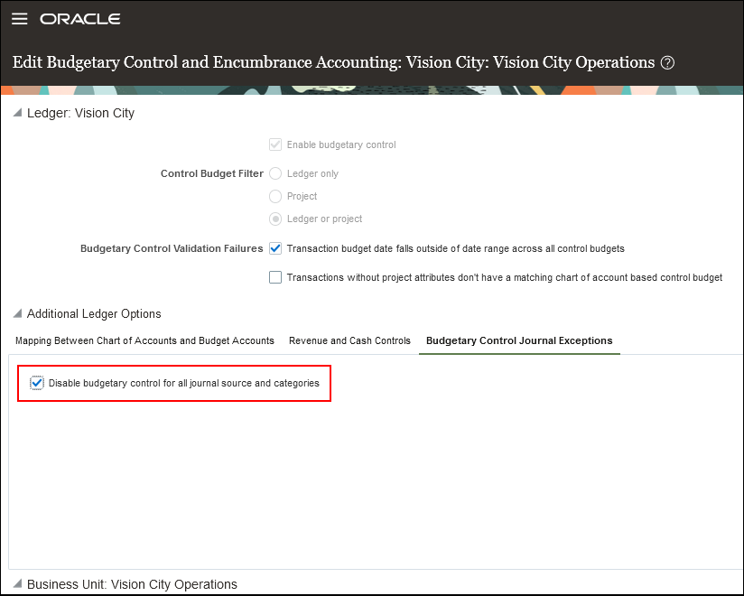This screenshot has height=596, width=744.
Task: Check Transactions without project attributes checkbox
Action: [x=275, y=277]
